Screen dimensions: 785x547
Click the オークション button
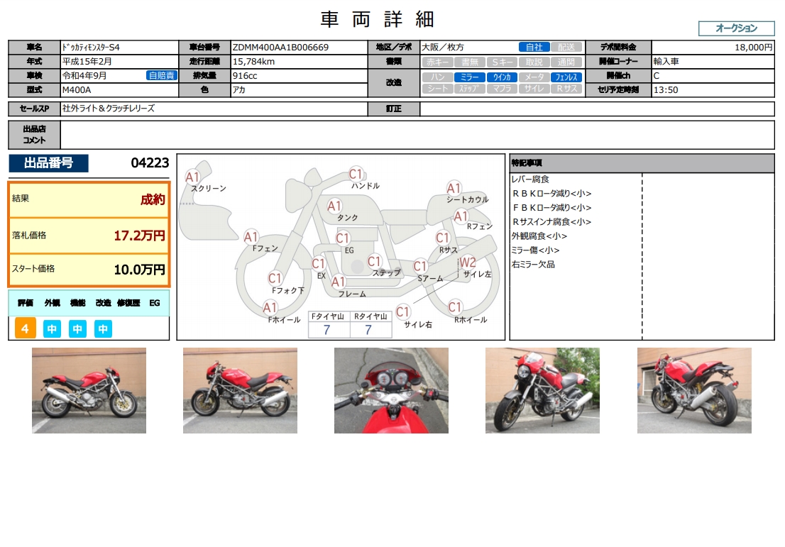point(736,28)
